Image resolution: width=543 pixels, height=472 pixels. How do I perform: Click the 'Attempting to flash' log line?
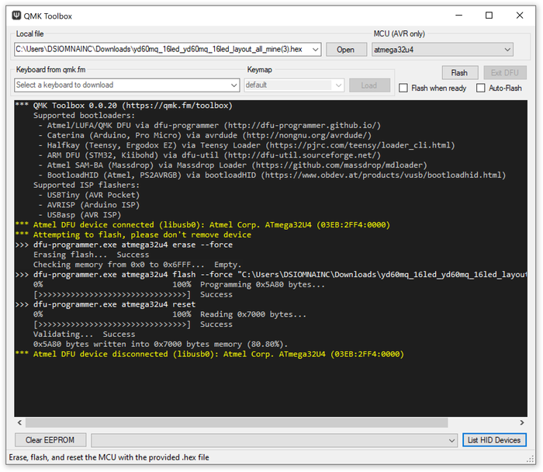133,235
